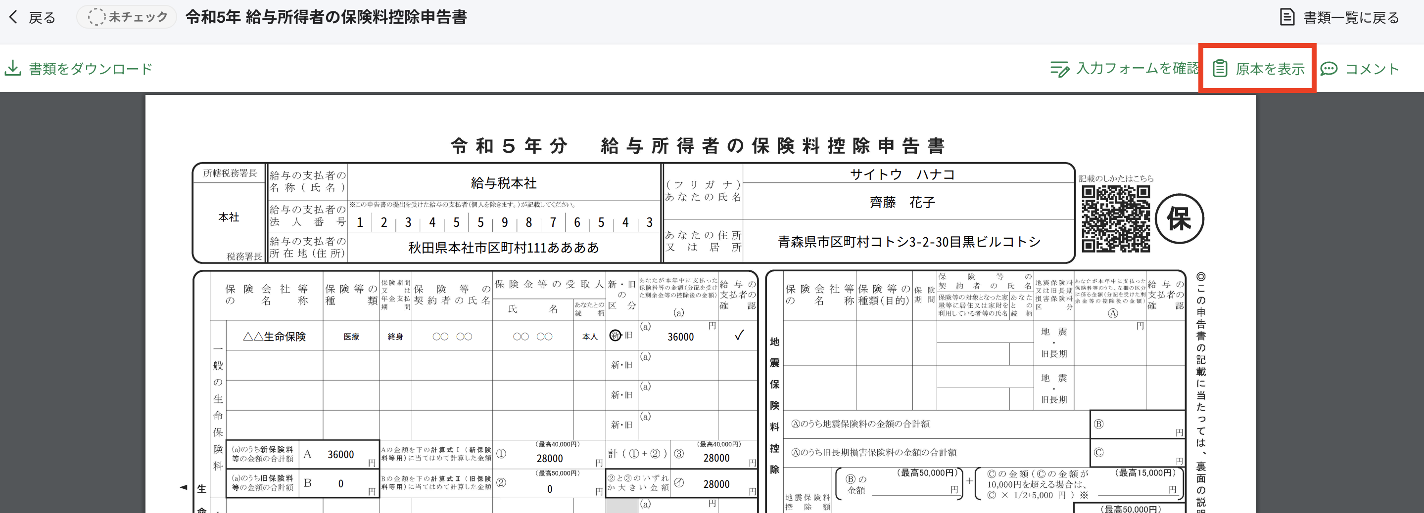Click the circled 保 mark on the form

click(1179, 218)
